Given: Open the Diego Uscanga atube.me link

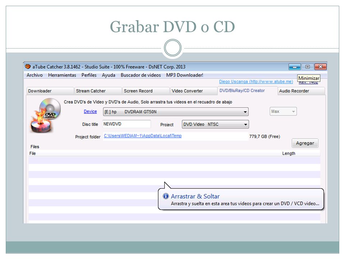Looking at the screenshot, I should [256, 82].
